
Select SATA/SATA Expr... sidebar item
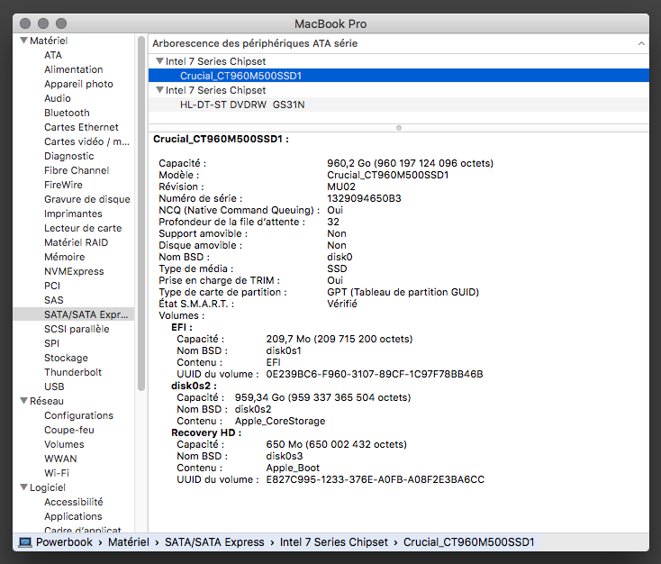pyautogui.click(x=74, y=314)
